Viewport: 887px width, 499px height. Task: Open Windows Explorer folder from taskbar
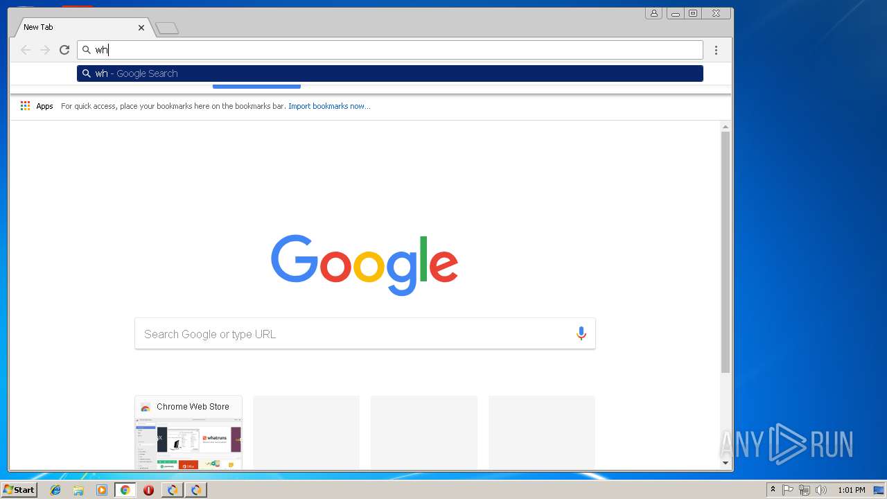coord(78,490)
